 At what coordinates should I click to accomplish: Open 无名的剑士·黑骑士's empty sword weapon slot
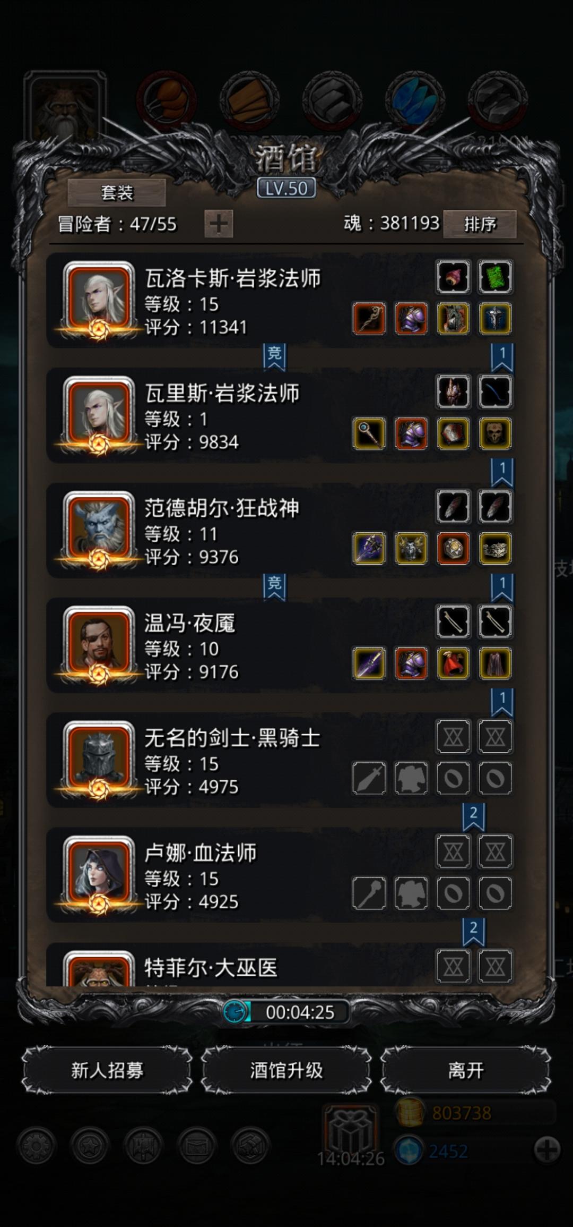coord(369,778)
